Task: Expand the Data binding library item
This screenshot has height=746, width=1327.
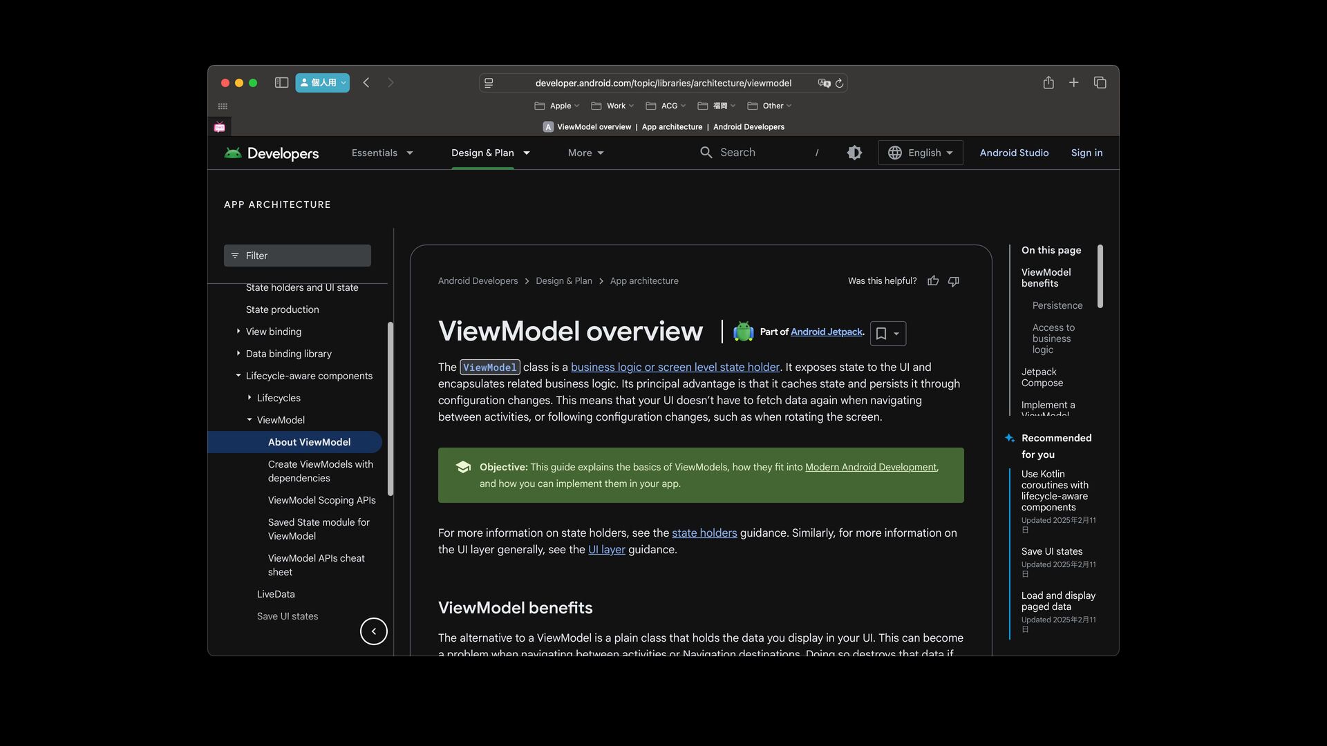Action: tap(238, 354)
